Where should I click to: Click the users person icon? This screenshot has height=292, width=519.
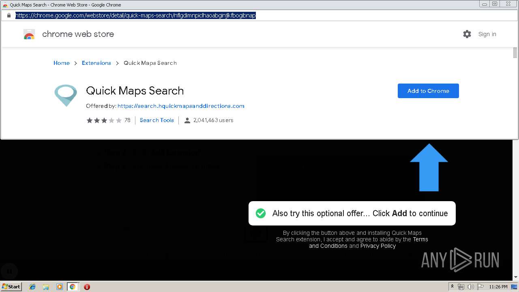(187, 120)
